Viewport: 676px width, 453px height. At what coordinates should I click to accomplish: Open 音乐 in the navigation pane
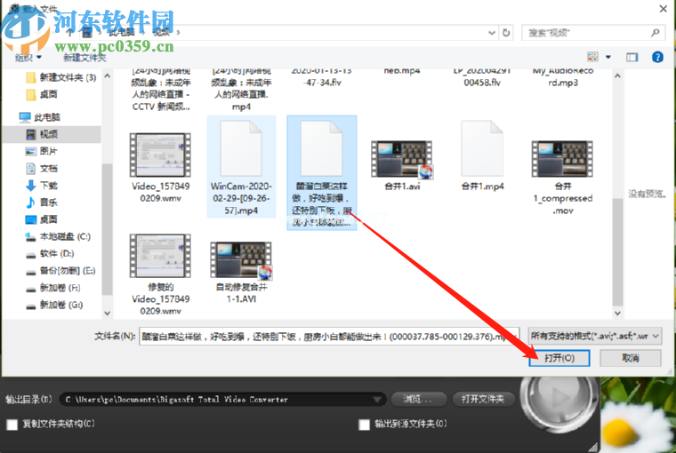click(x=42, y=203)
